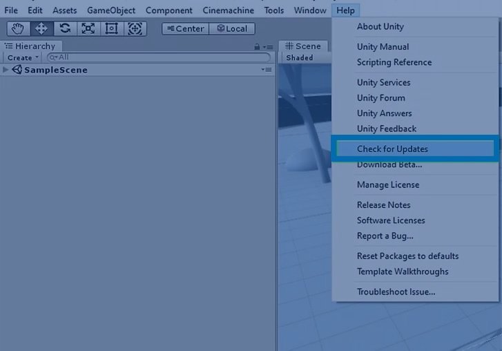Open the Shaded draw mode dropdown
The height and width of the screenshot is (351, 502).
click(x=300, y=57)
